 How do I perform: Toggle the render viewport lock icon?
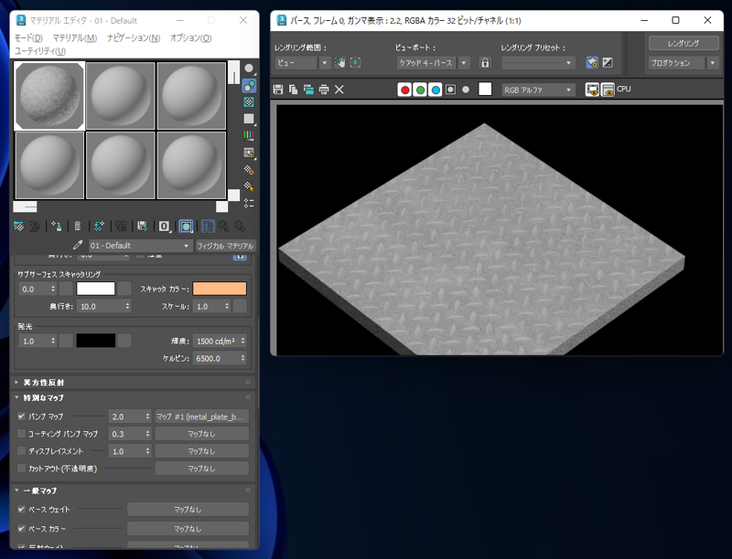[485, 62]
